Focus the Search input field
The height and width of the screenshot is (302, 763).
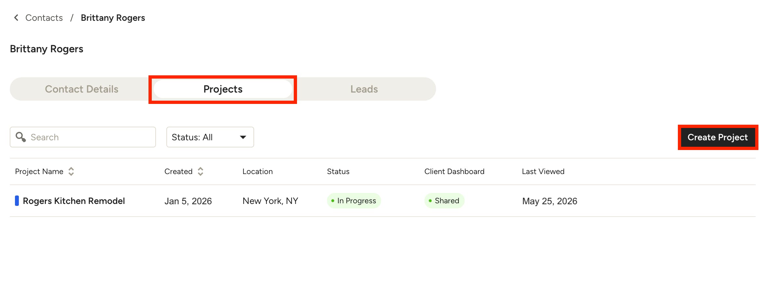tap(83, 137)
